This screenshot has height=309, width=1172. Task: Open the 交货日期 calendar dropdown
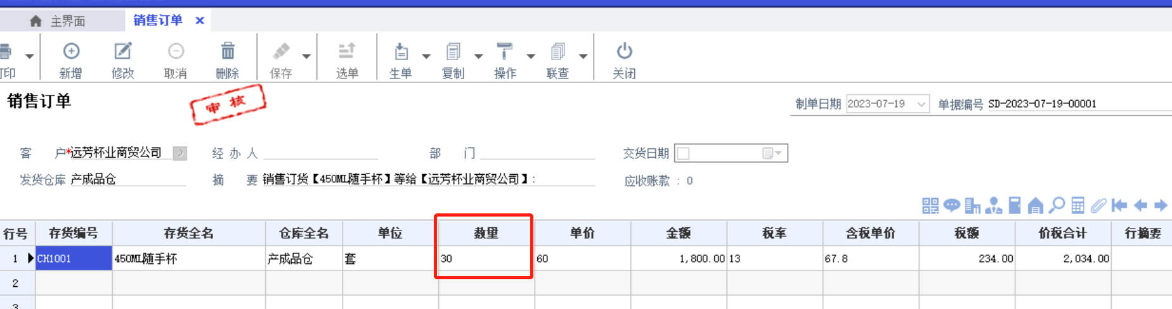[772, 153]
